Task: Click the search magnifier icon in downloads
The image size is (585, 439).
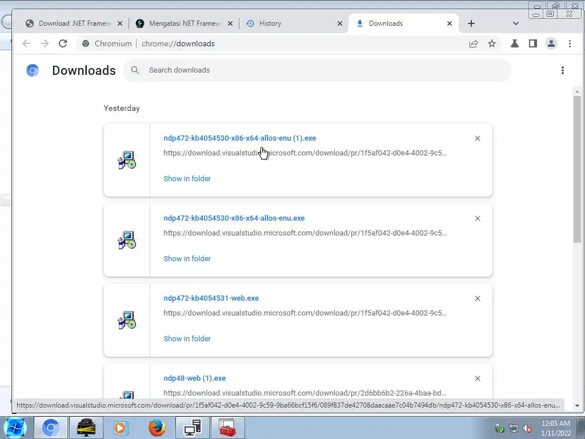Action: click(135, 70)
